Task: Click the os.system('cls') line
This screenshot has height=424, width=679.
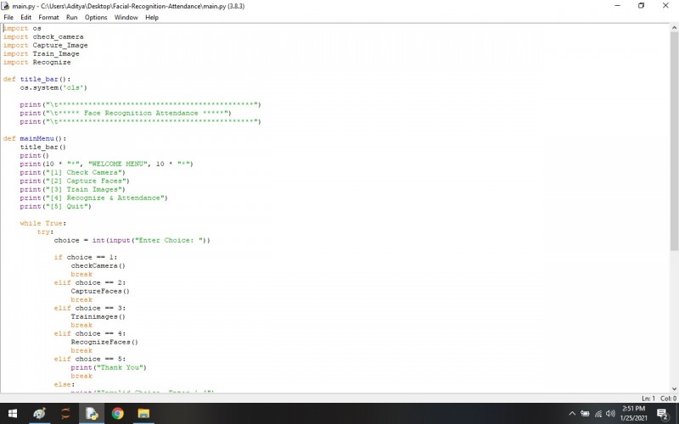Action: tap(53, 87)
